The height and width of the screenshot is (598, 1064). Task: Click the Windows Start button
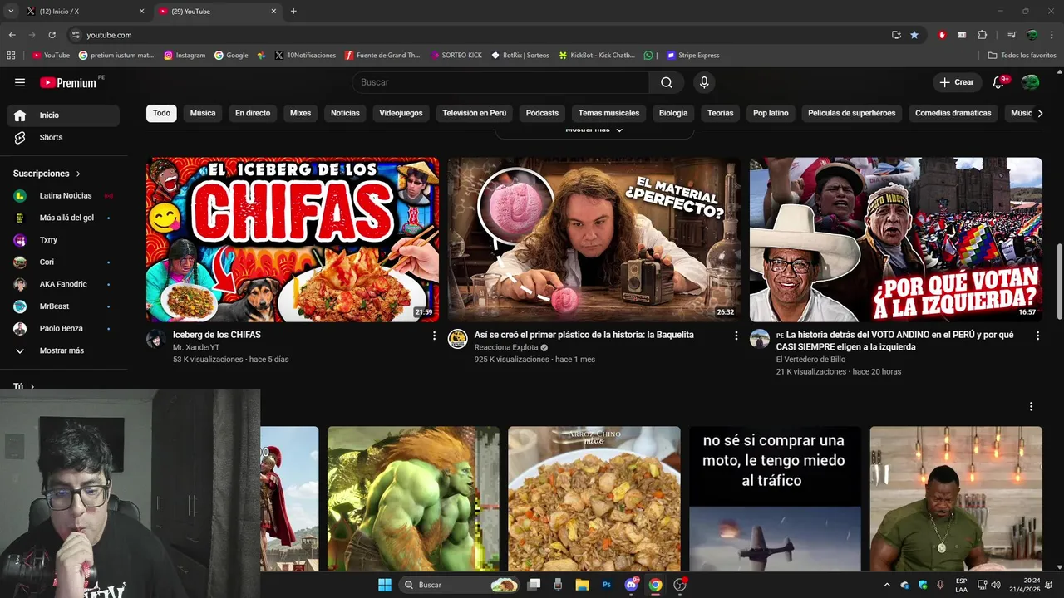click(x=385, y=585)
